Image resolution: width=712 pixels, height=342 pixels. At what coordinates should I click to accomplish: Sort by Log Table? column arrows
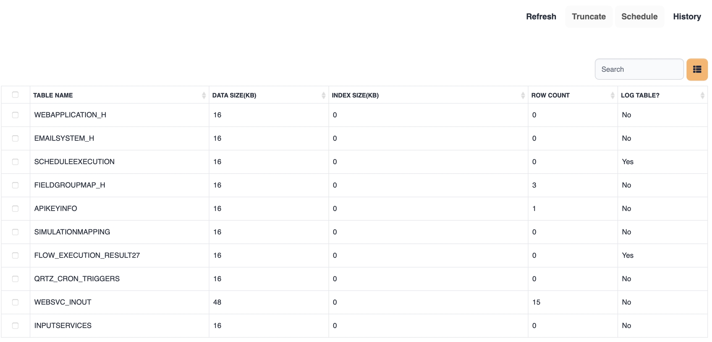tap(702, 95)
